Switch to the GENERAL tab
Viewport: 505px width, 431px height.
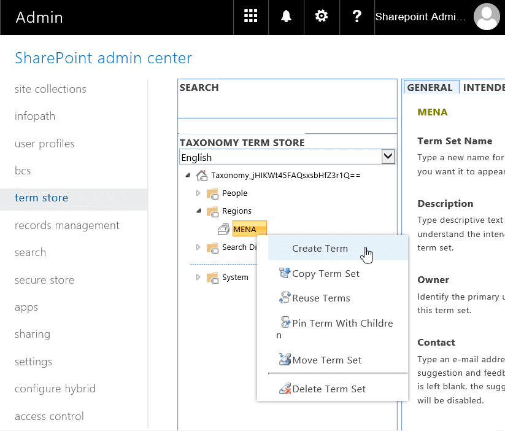(x=431, y=87)
